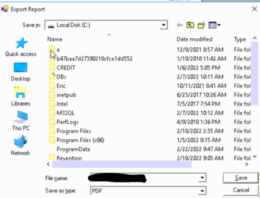The height and width of the screenshot is (198, 260).
Task: Click date 4/9/2018 1:36 PM
Action: coord(199,122)
